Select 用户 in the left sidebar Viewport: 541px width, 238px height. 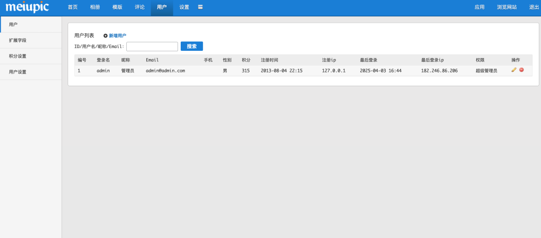31,24
